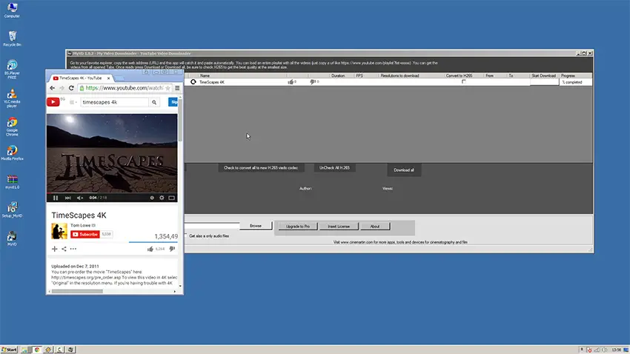This screenshot has height=354, width=630.
Task: Open the Computer desktop icon
Action: 12,10
